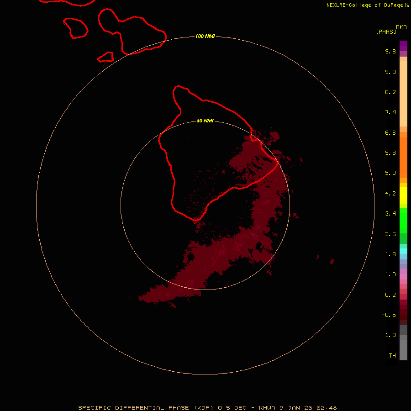Click the 1.8 color scale value

tap(390, 254)
